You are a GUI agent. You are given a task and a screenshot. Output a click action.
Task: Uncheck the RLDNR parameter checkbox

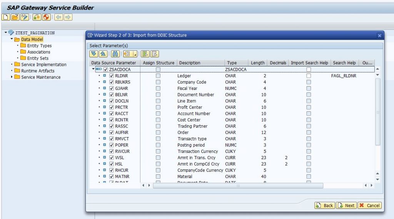tap(112, 76)
